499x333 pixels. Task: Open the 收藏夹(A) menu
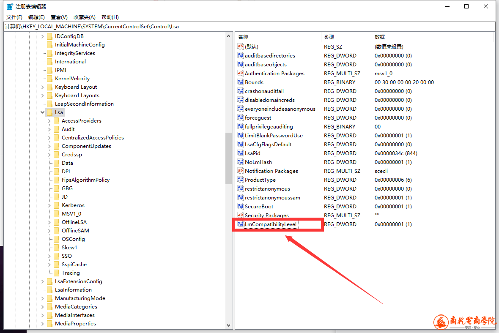(84, 17)
